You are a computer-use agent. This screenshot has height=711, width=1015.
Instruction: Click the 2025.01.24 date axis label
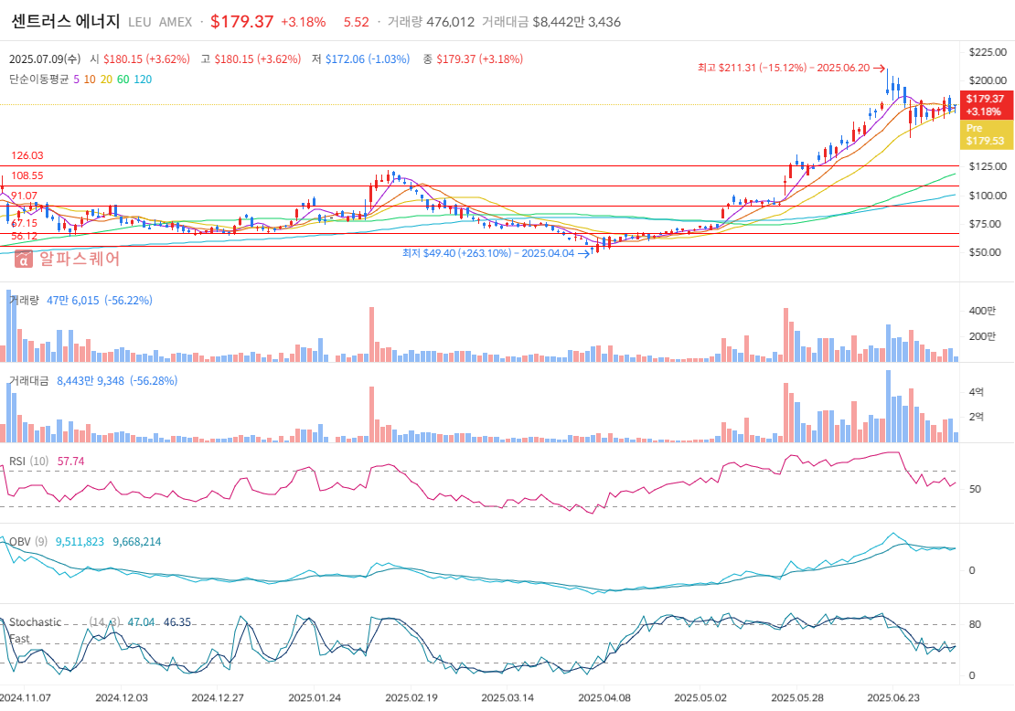[x=315, y=698]
